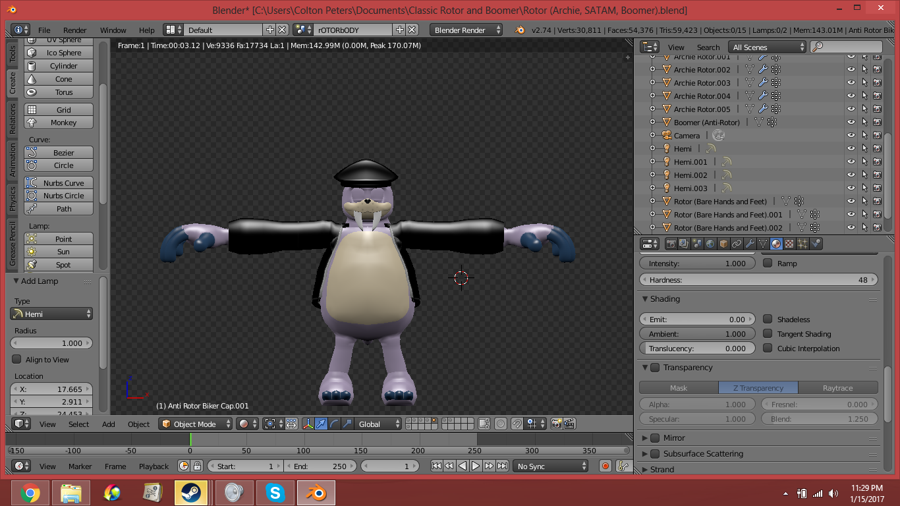The image size is (900, 506).
Task: Click the Hardness slider
Action: click(x=759, y=280)
